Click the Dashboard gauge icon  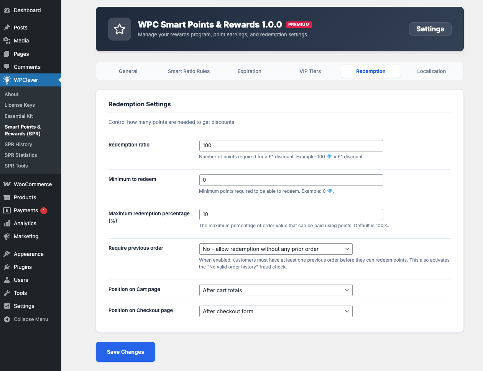(x=7, y=10)
